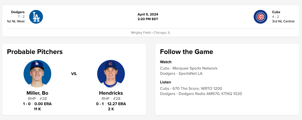This screenshot has width=302, height=120.
Task: Click the April 5, 2024 game date
Action: pyautogui.click(x=148, y=14)
